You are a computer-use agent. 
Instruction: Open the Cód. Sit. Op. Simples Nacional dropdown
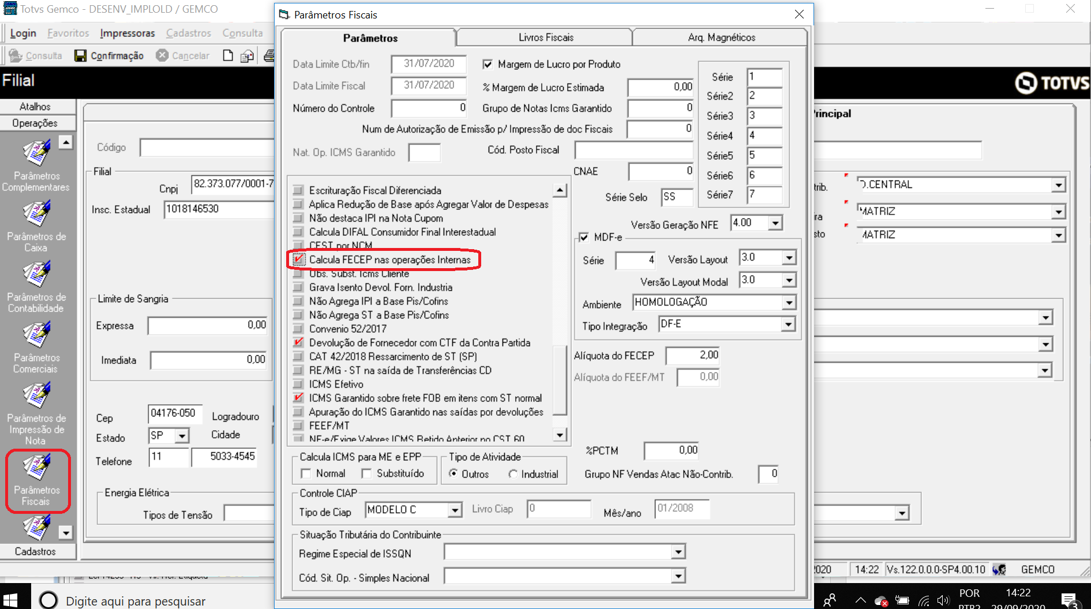(678, 576)
